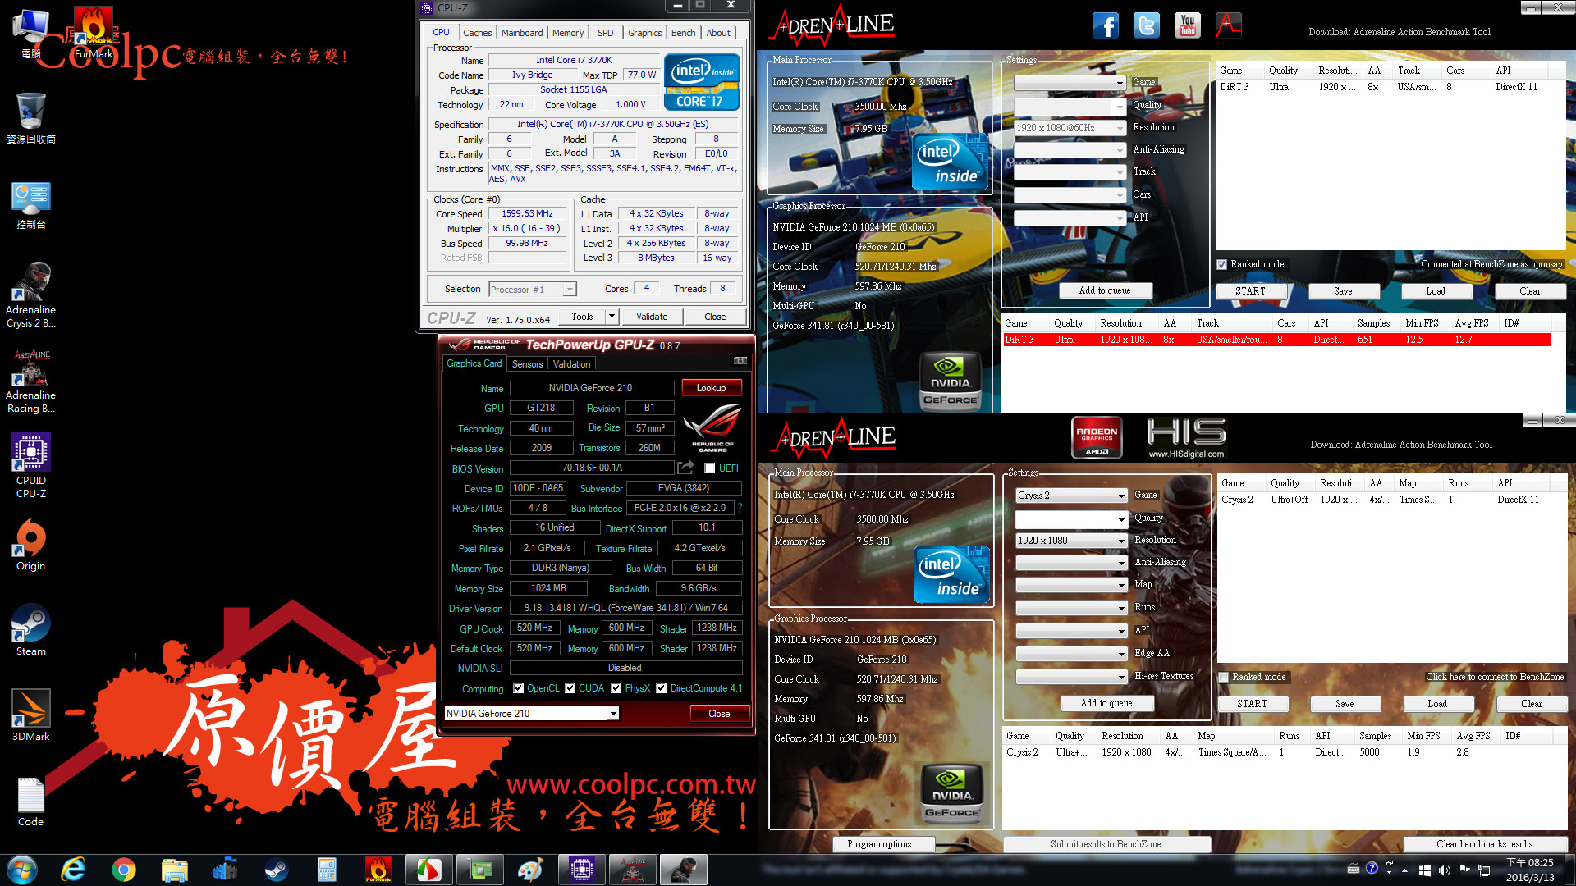1576x886 pixels.
Task: Switch to the Caches tab in CPU-Z
Action: (477, 33)
